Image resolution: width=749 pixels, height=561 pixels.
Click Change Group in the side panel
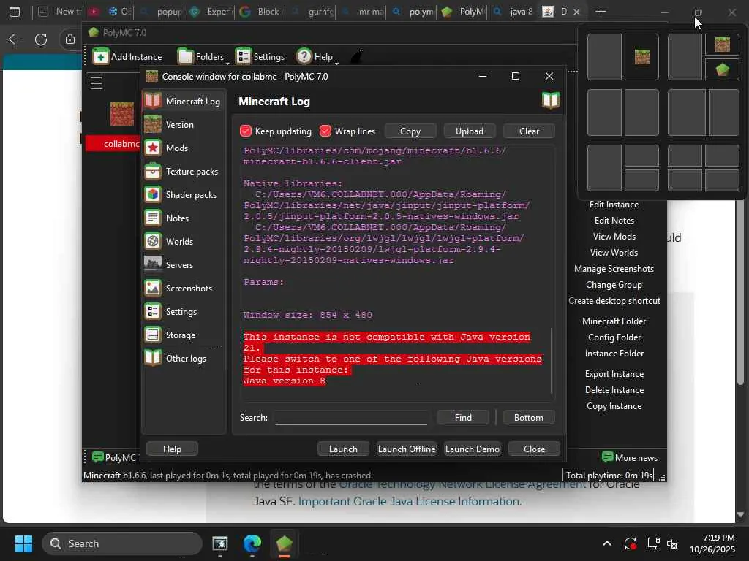click(614, 285)
